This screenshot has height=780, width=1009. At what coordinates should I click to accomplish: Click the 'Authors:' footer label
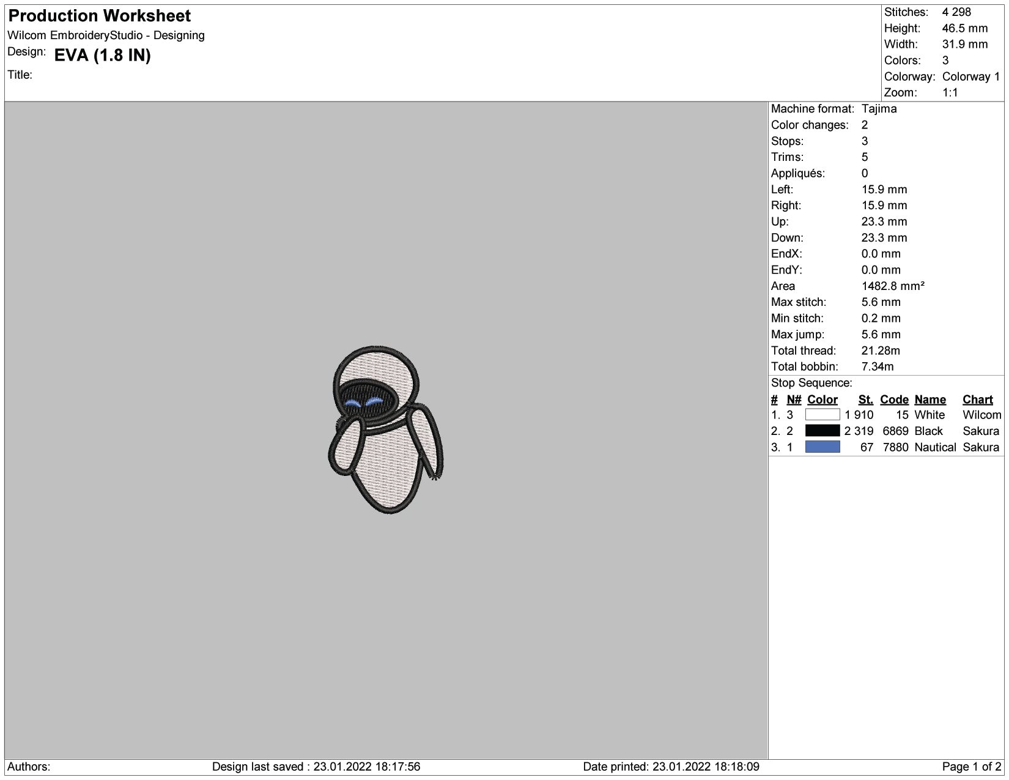click(29, 767)
